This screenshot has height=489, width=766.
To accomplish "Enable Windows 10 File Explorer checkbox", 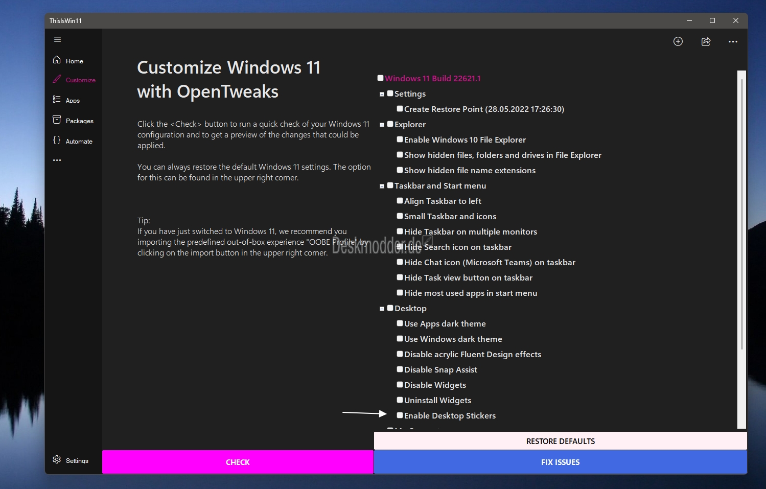I will (x=400, y=139).
